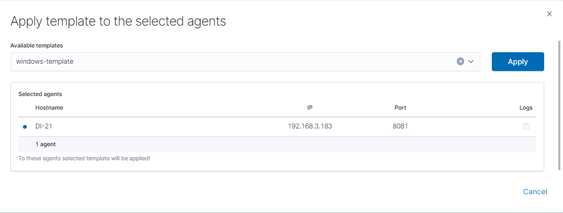
Task: Click the "Selected agents" label
Action: click(x=40, y=94)
